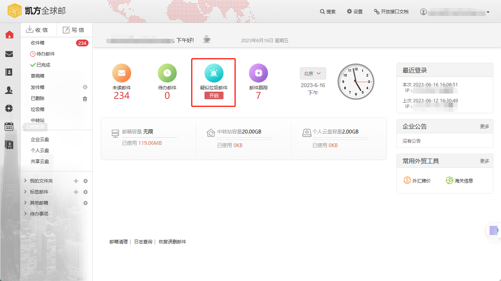Click the personal cloud disk icon
This screenshot has width=501, height=281.
[306, 133]
